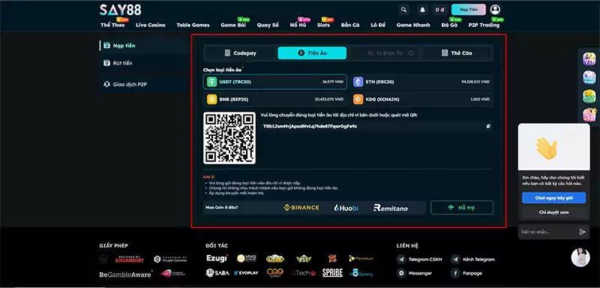Select the BNB (BEP20) currency option
Image resolution: width=600 pixels, height=288 pixels.
coord(275,99)
